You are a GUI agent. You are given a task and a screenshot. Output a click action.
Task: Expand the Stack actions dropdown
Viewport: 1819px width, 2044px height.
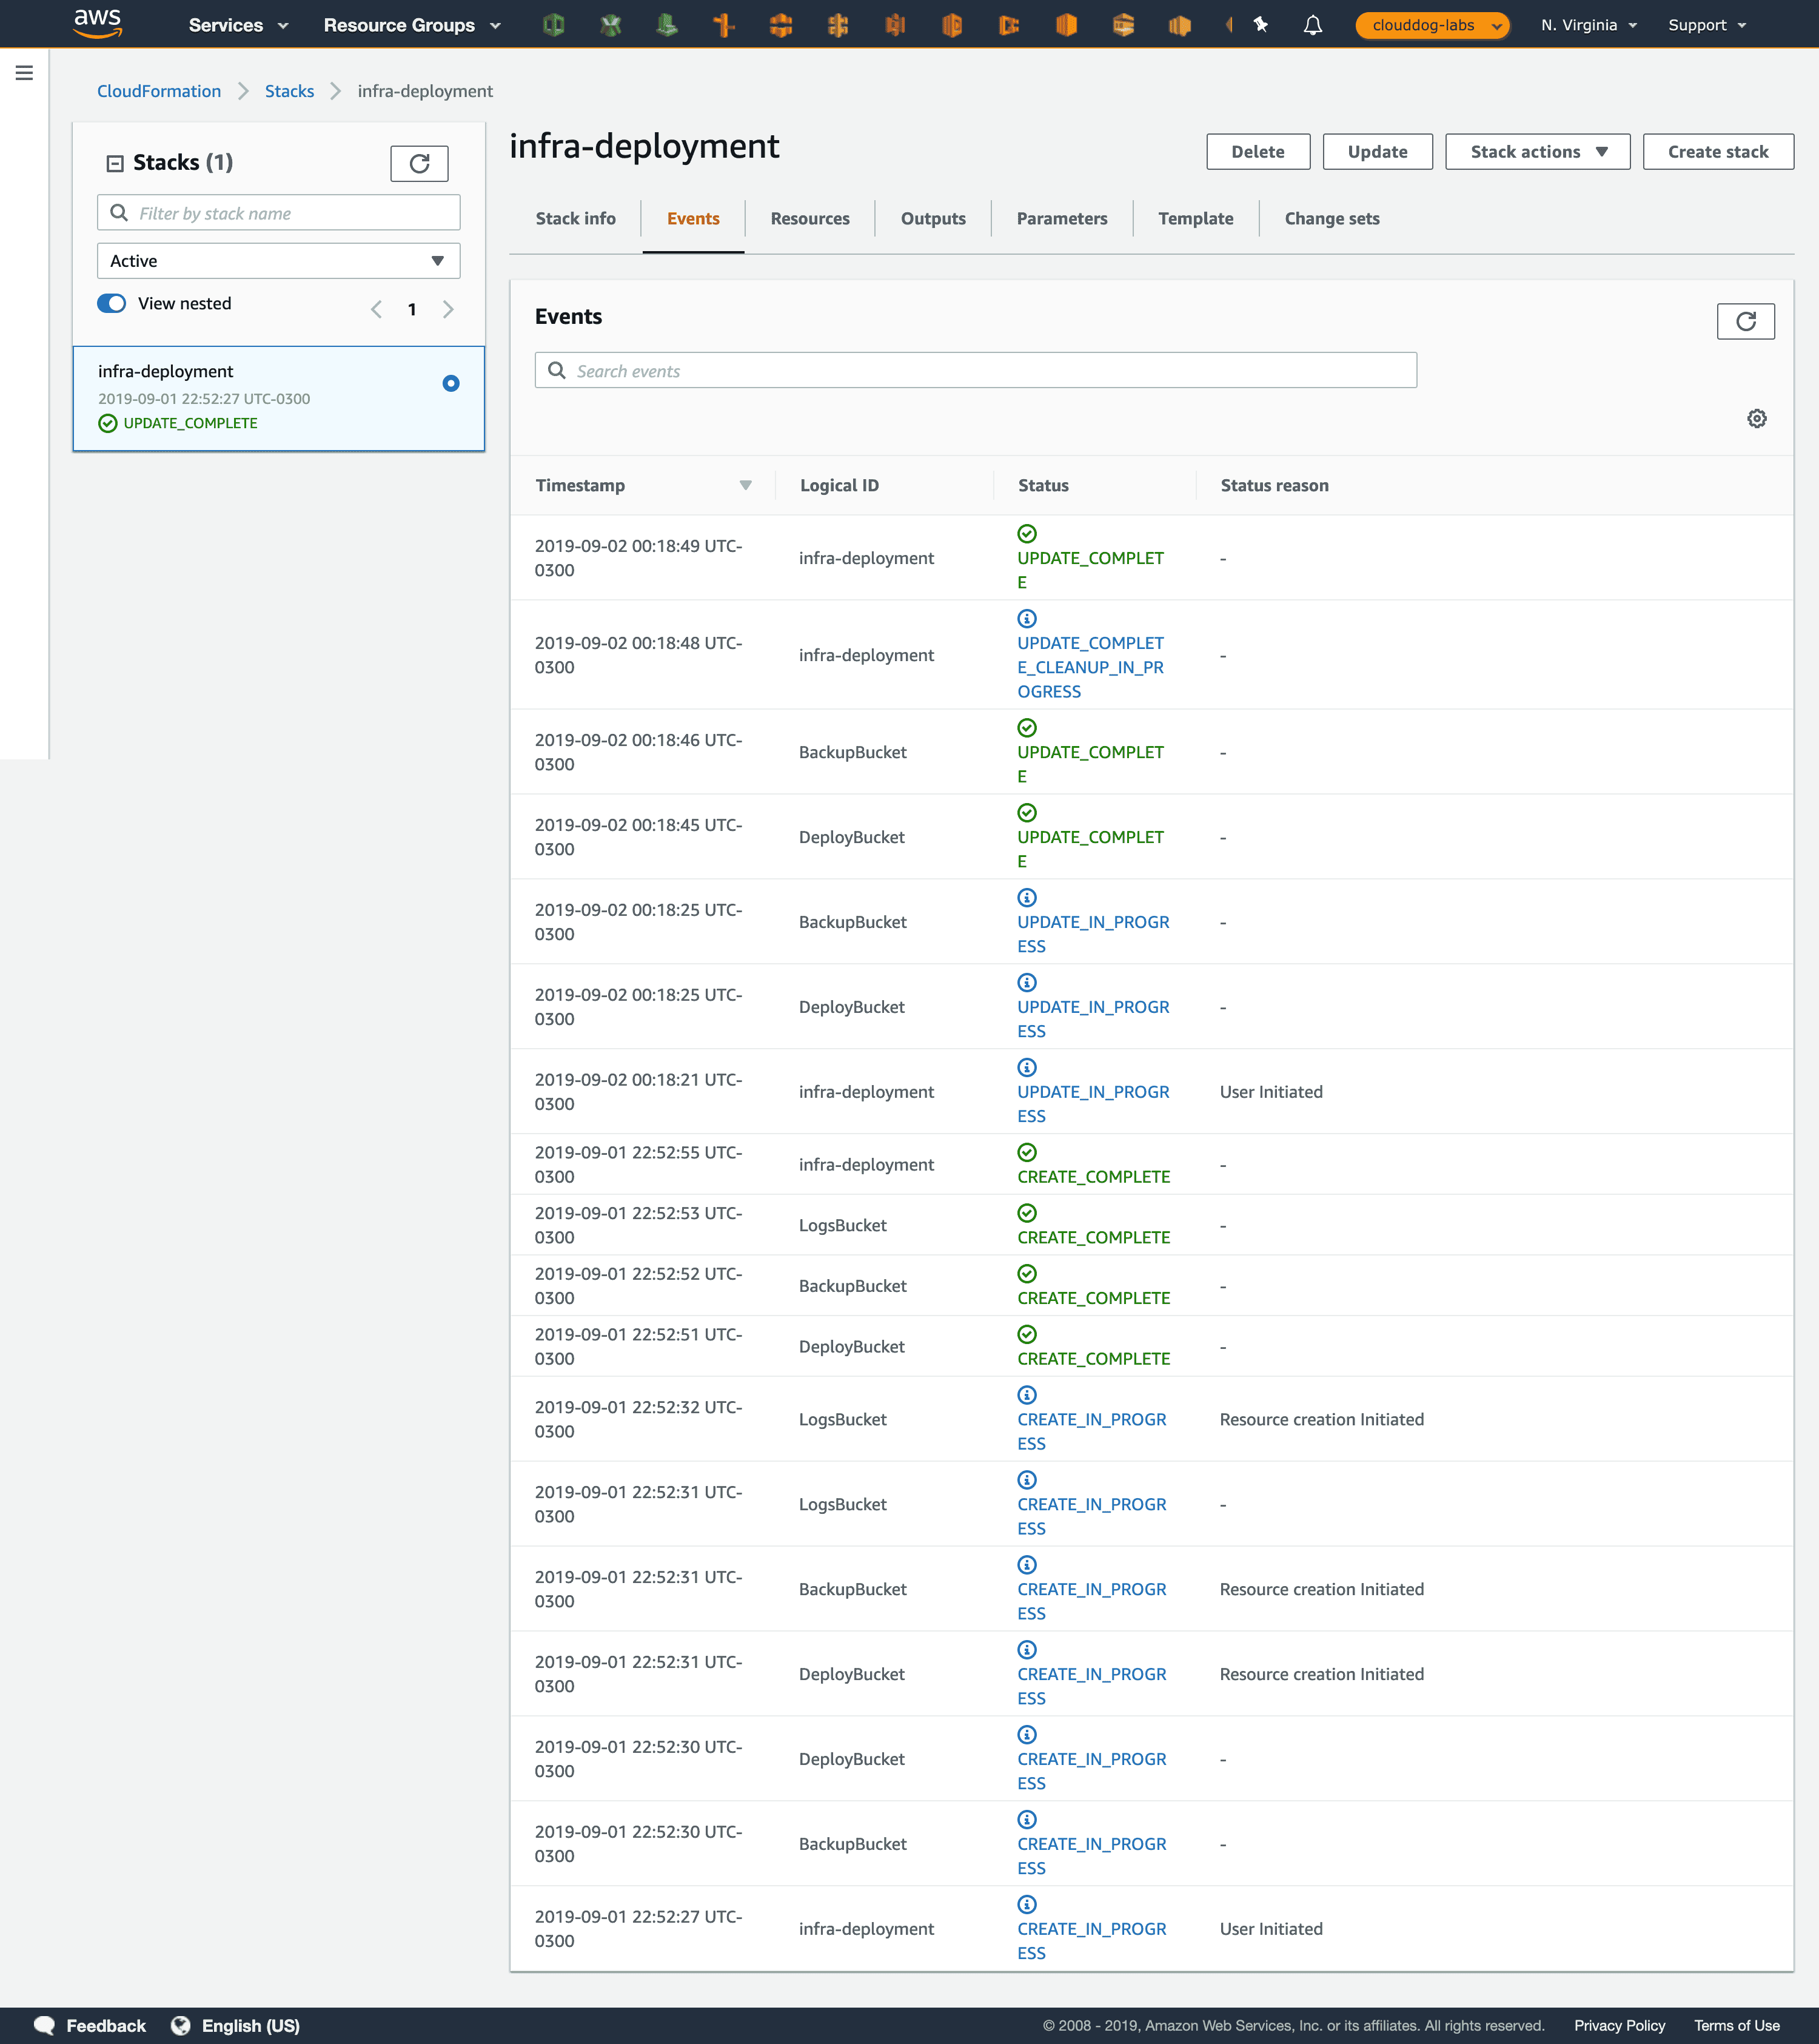1536,152
